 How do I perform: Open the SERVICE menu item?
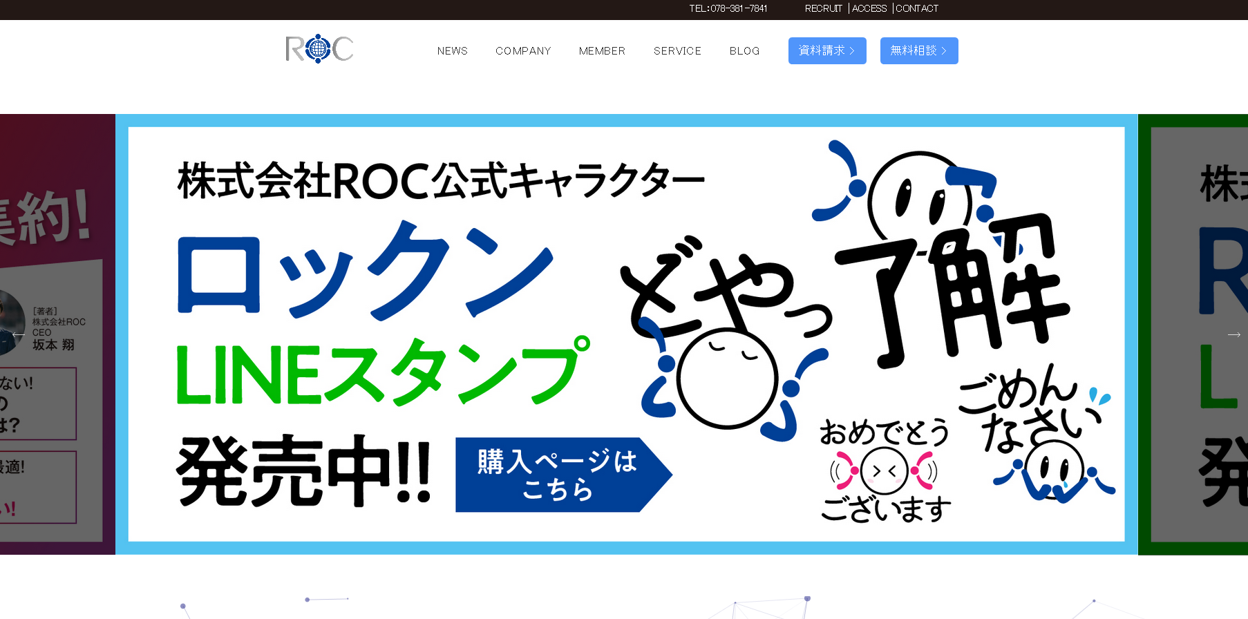[x=677, y=51]
